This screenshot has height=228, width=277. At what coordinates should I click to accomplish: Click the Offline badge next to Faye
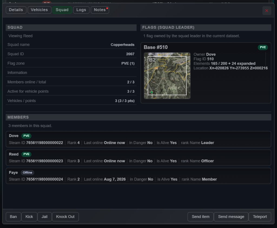pos(27,173)
